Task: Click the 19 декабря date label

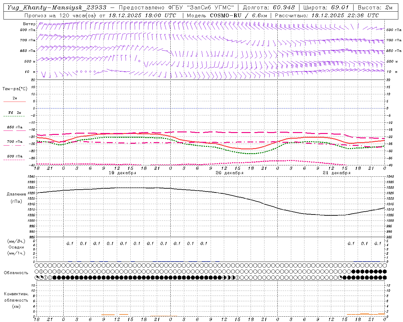Action: coord(122,173)
